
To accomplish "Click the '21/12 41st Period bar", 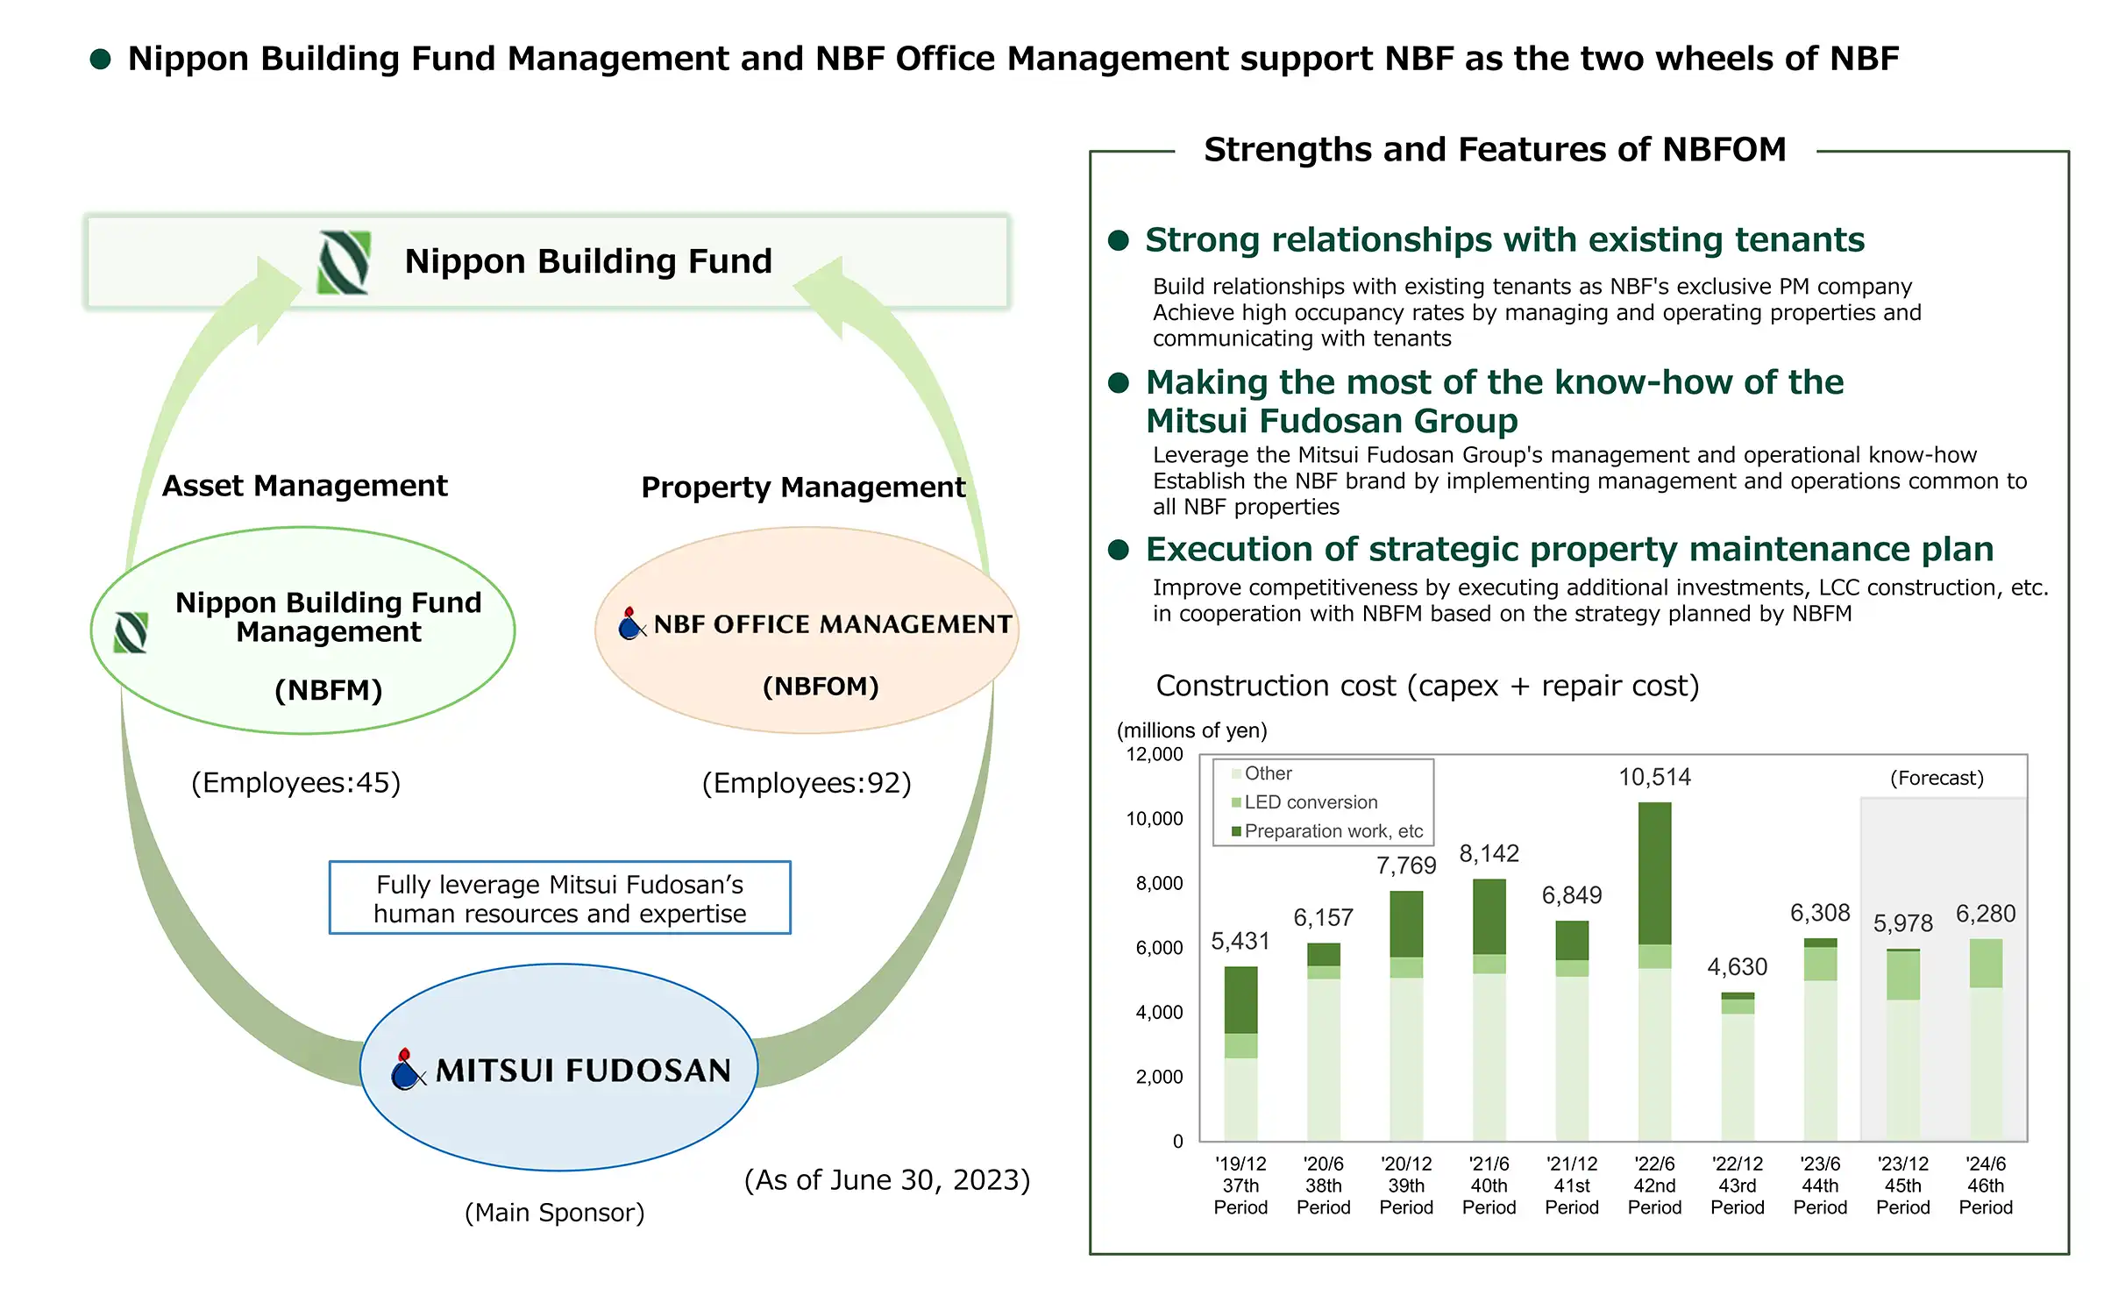I will 1572,1031.
